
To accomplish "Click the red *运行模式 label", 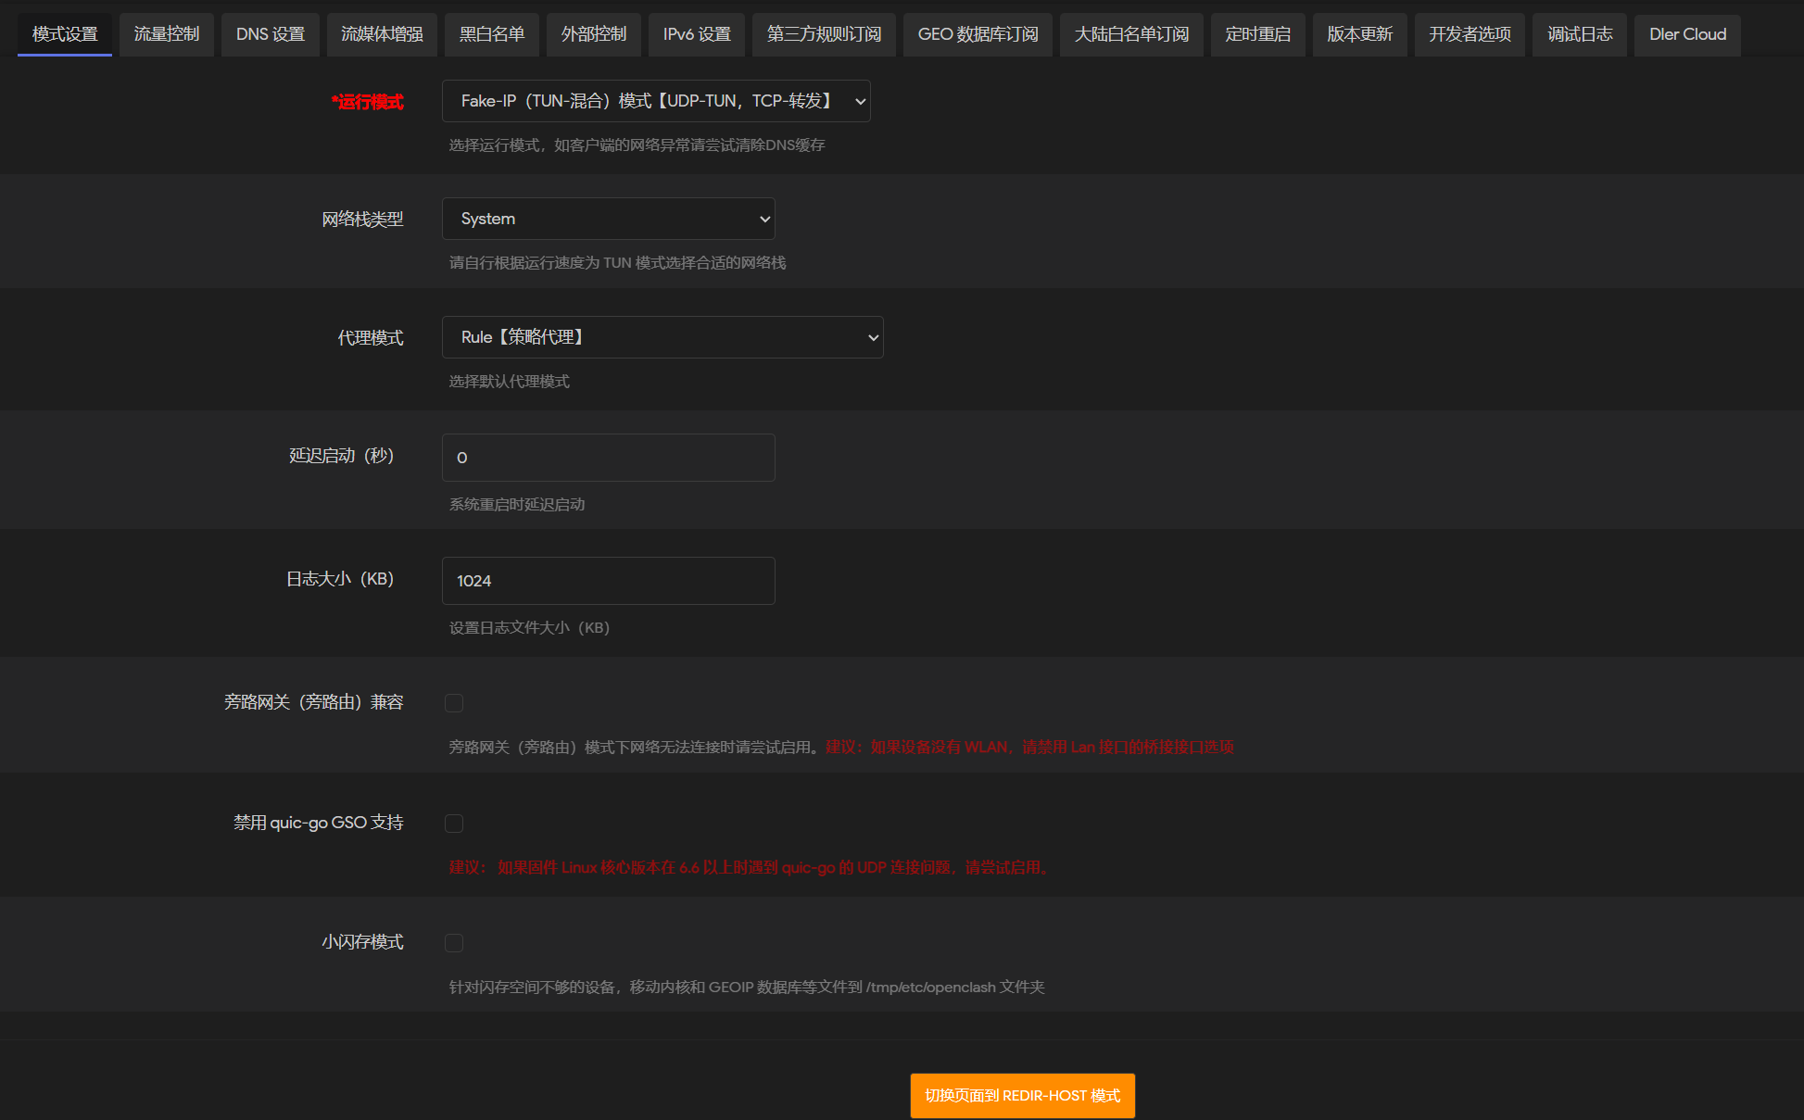I will click(368, 102).
